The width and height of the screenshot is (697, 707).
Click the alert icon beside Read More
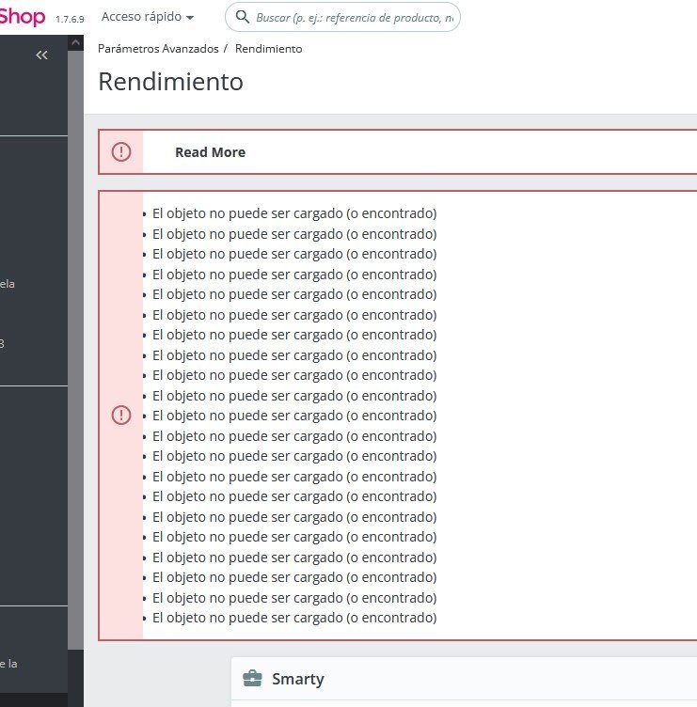(x=121, y=151)
